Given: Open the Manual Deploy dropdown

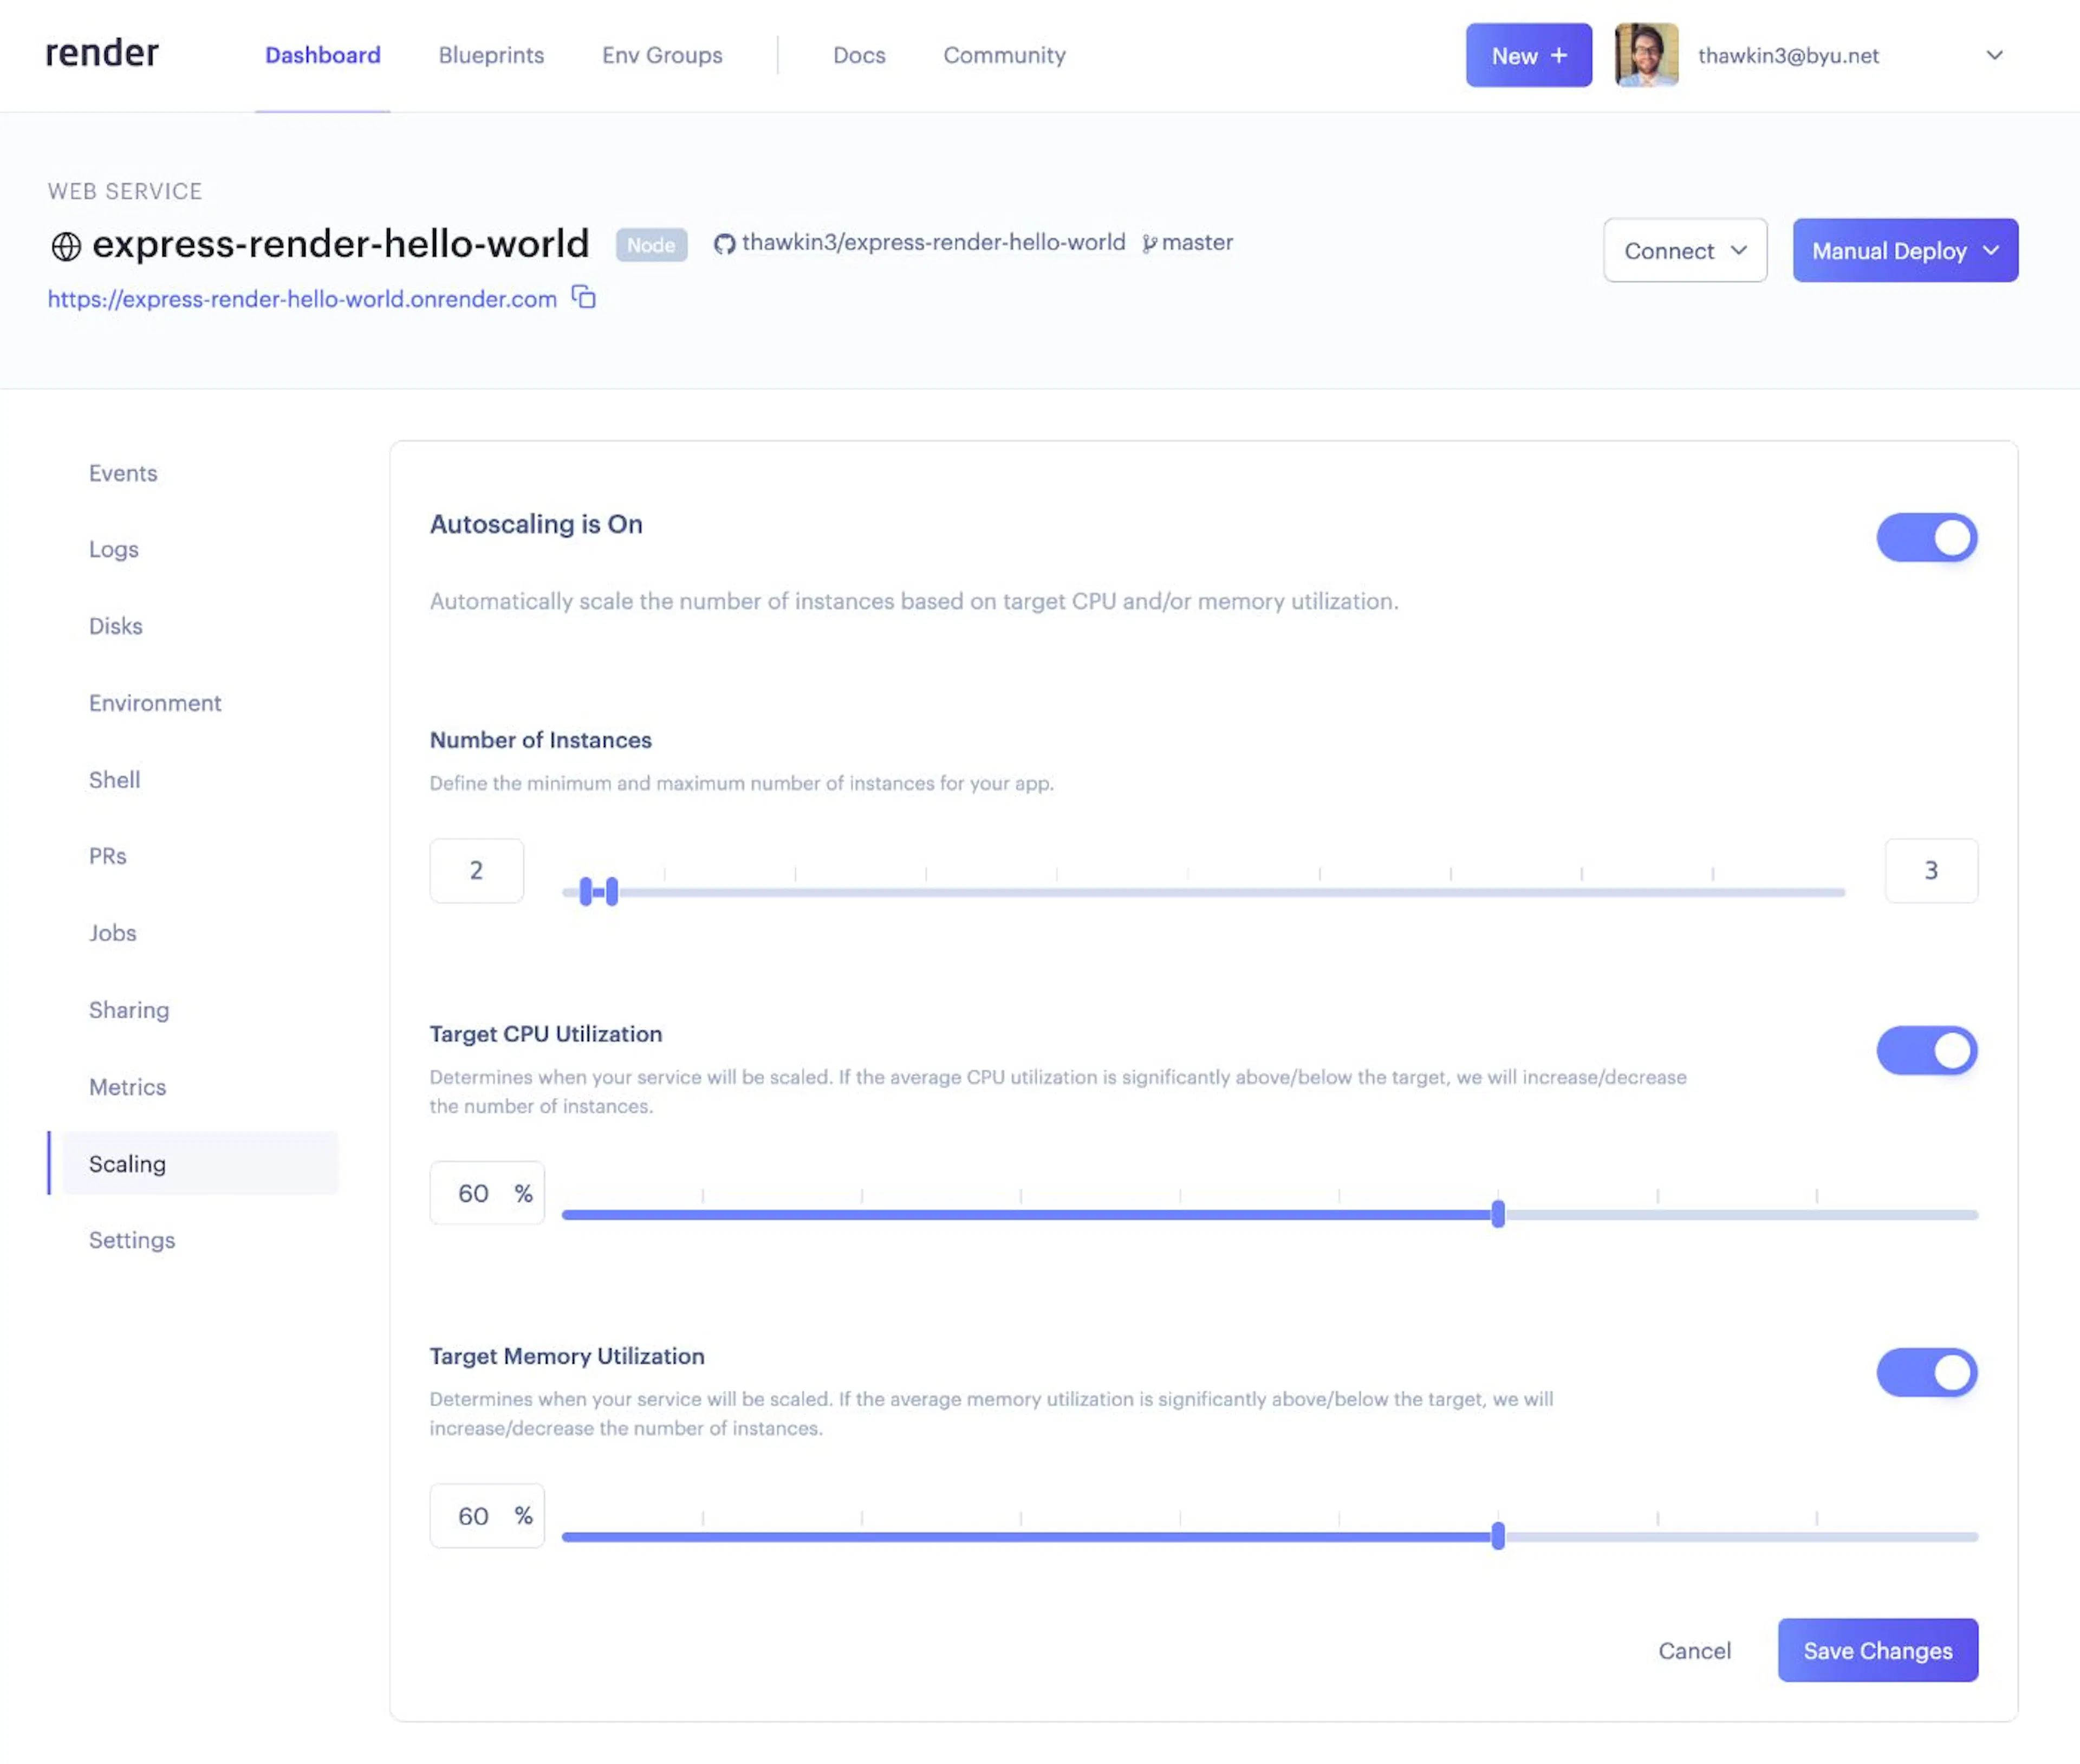Looking at the screenshot, I should [x=1905, y=250].
